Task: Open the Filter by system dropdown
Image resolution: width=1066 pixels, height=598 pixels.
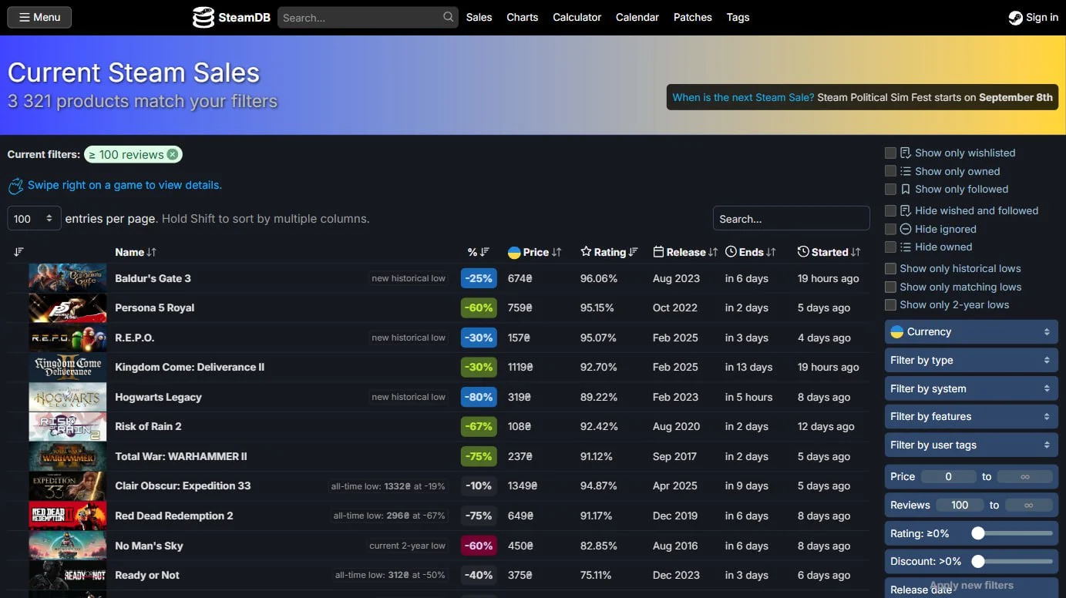Action: click(971, 388)
